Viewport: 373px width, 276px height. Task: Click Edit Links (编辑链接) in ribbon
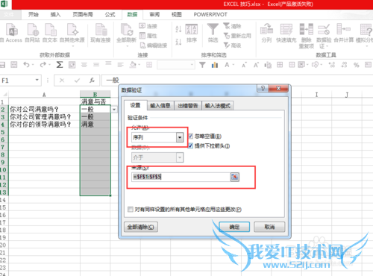(154, 46)
